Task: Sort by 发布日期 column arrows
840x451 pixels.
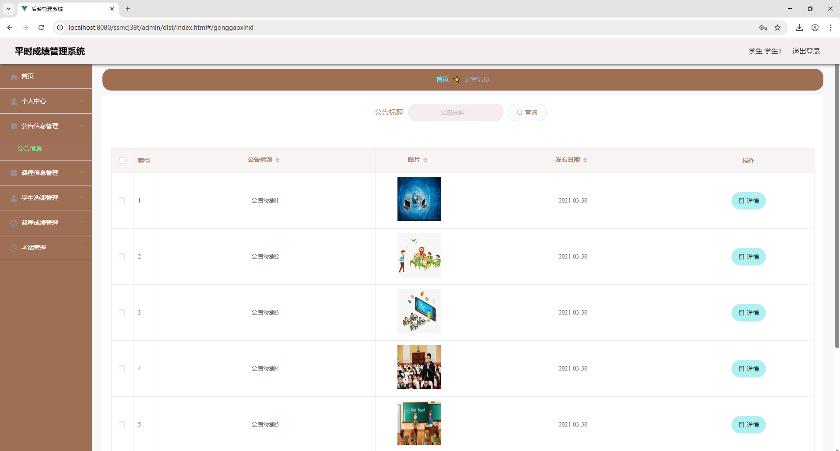Action: coord(585,160)
